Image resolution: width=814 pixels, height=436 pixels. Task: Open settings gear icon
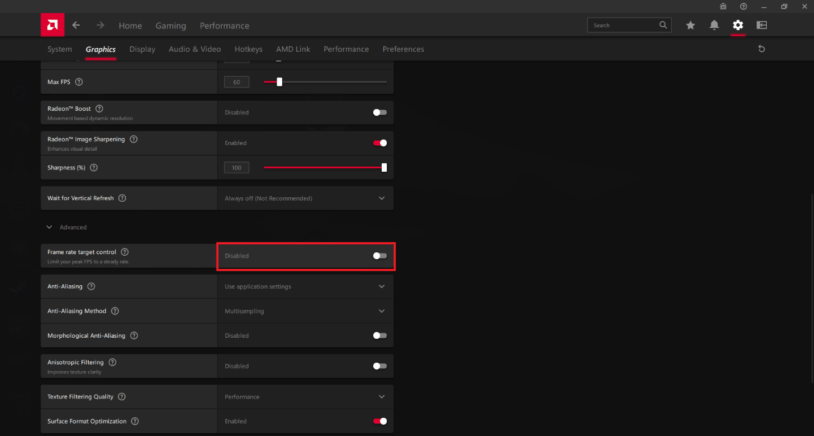point(738,25)
